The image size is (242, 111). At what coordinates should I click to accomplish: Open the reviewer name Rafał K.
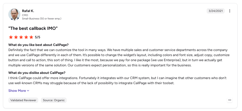(28, 11)
